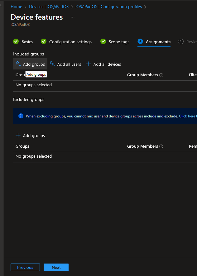
Task: Click the Add groups tooltip
Action: (x=36, y=74)
